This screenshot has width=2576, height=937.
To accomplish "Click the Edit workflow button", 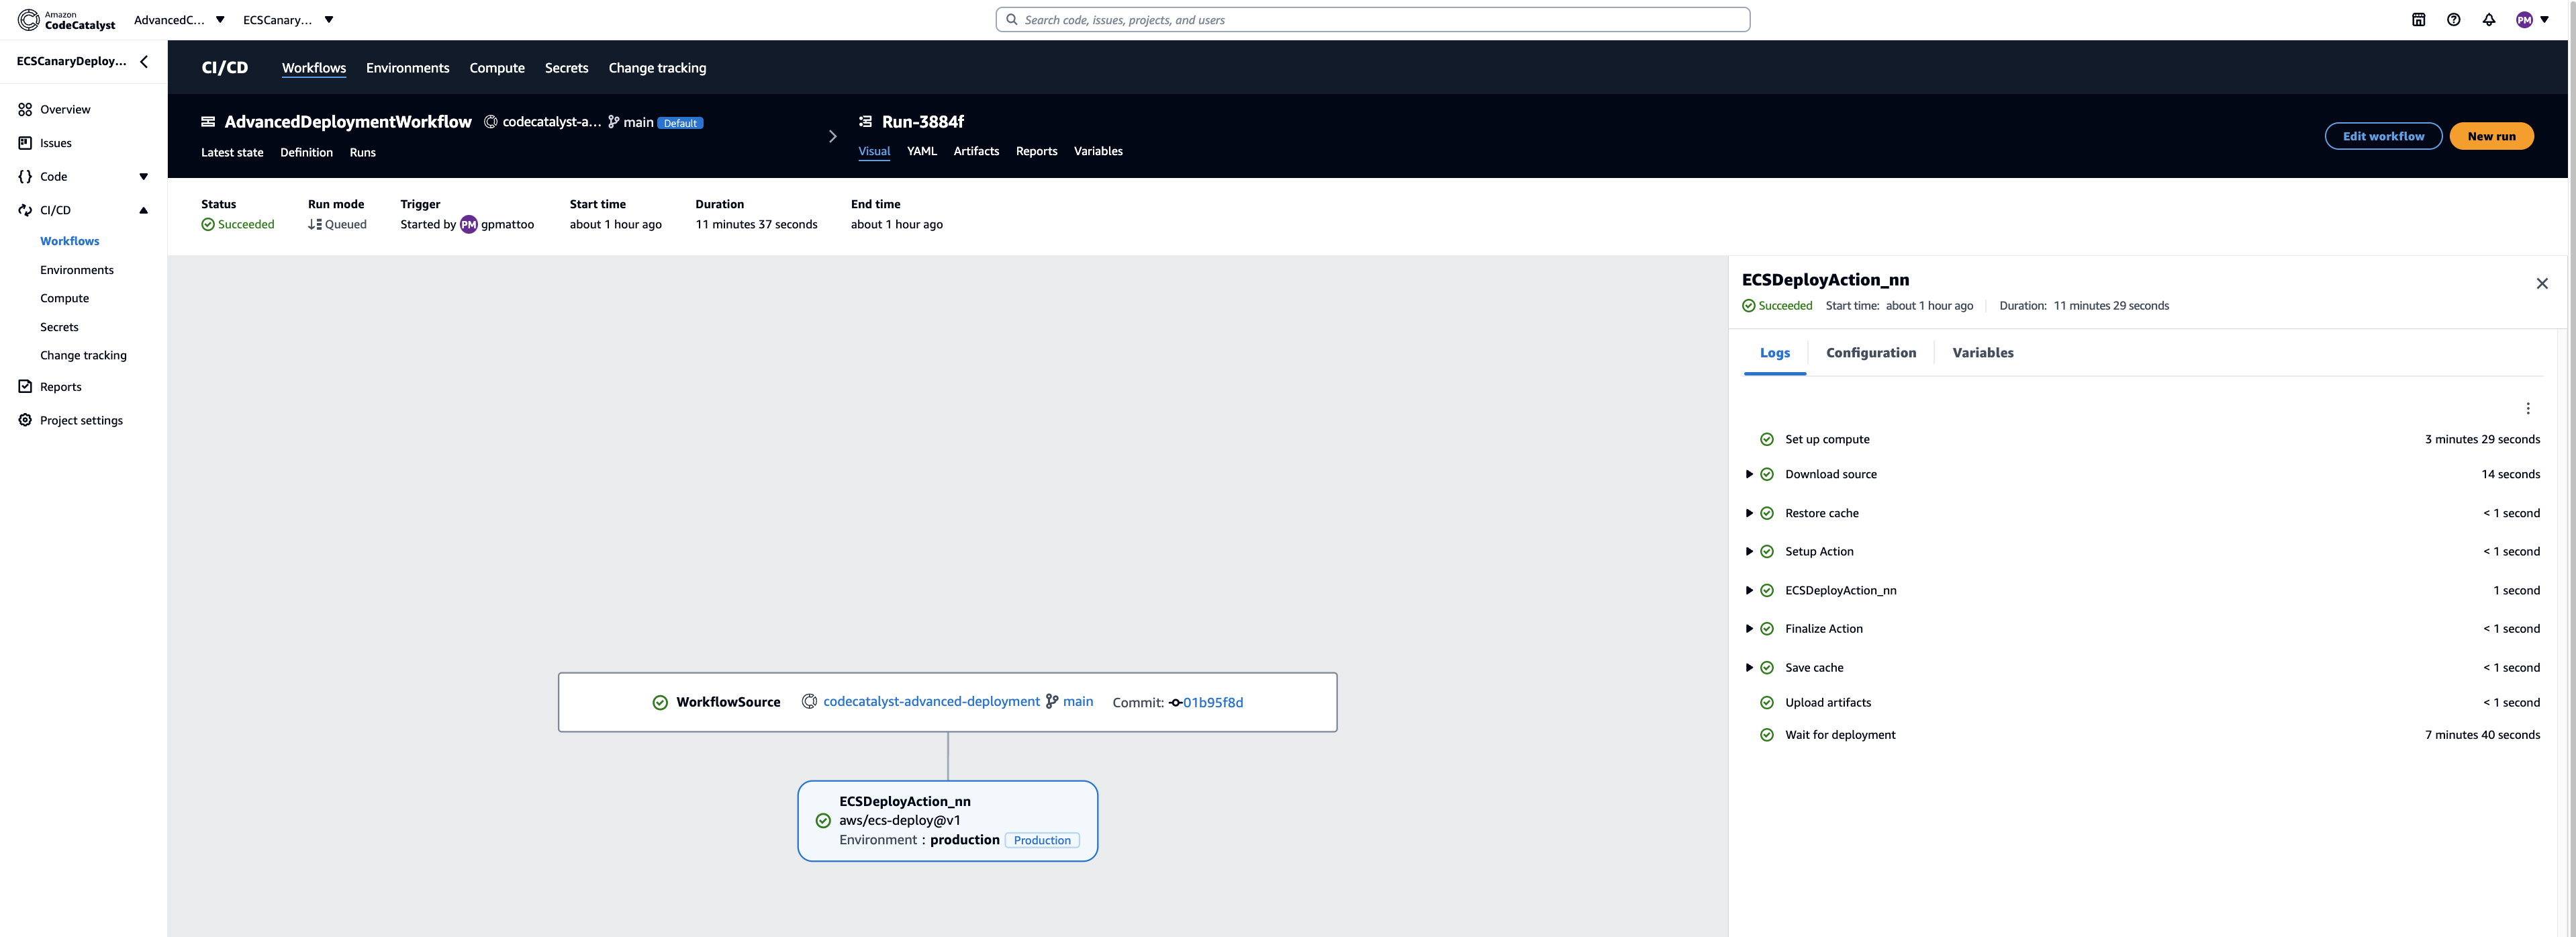I will (x=2381, y=135).
